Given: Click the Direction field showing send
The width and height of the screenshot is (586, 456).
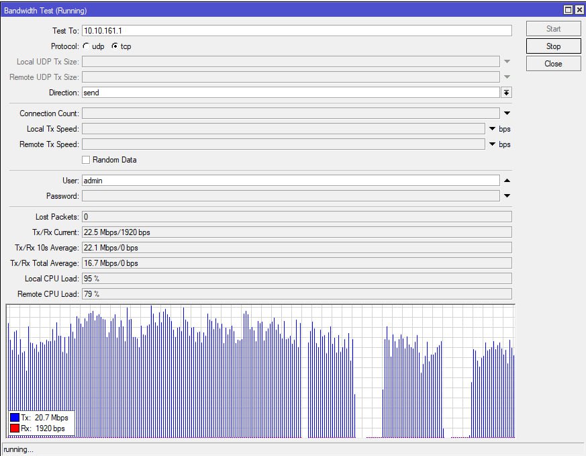Looking at the screenshot, I should (x=291, y=93).
